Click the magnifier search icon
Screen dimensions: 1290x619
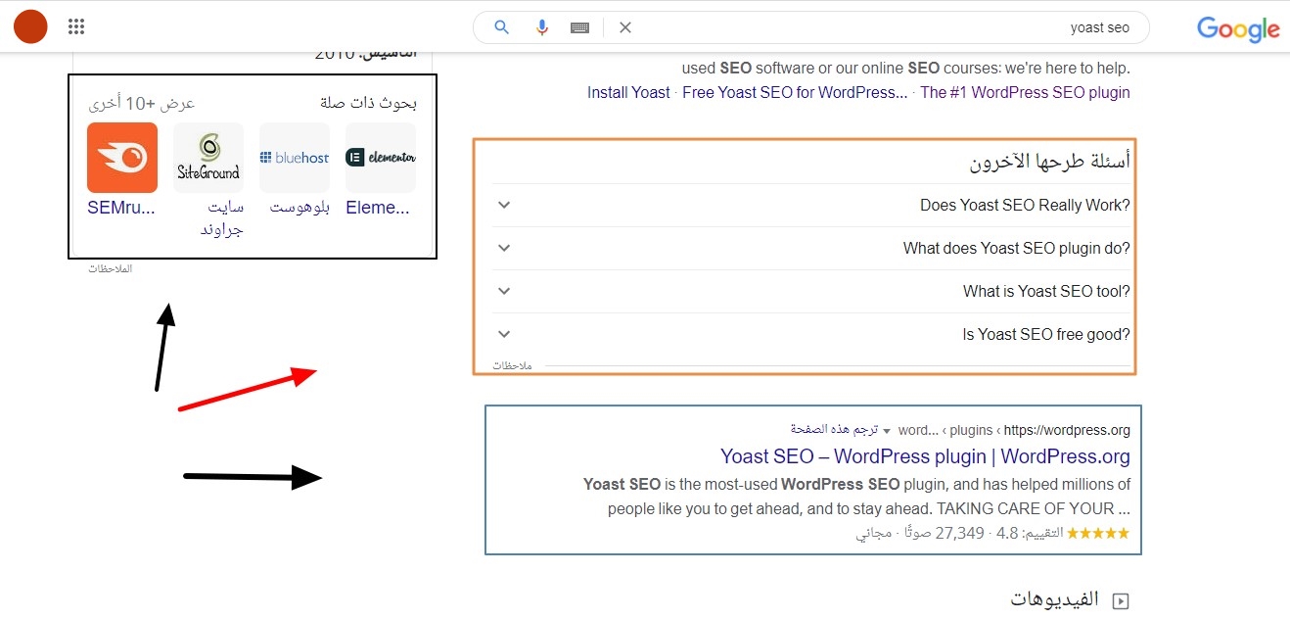click(x=501, y=27)
